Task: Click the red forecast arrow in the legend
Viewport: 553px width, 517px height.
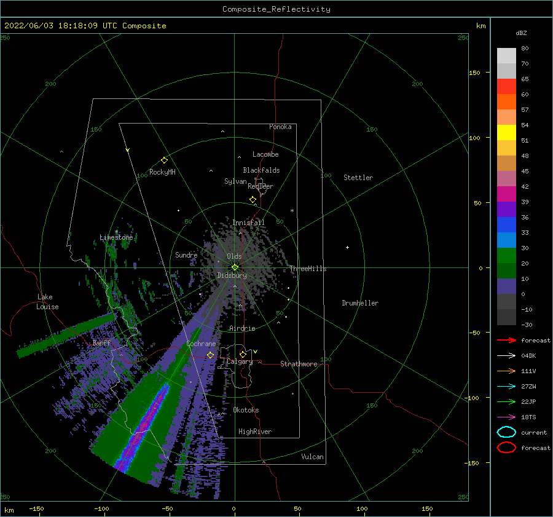Action: coord(506,340)
